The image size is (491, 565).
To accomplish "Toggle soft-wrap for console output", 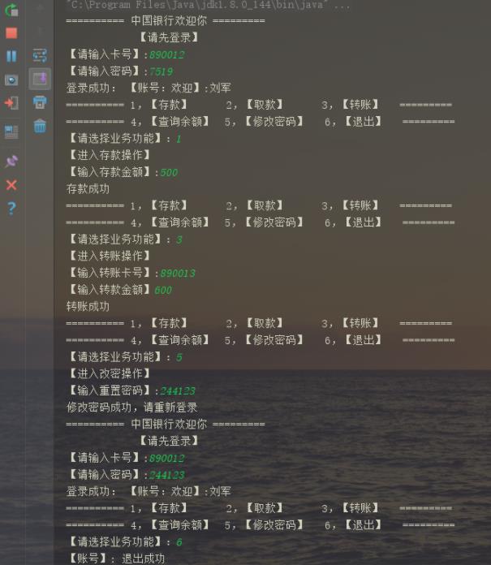I will click(x=40, y=55).
